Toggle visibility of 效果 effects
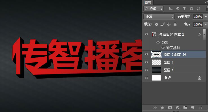Image resolution: width=208 pixels, height=112 pixels. pos(158,42)
